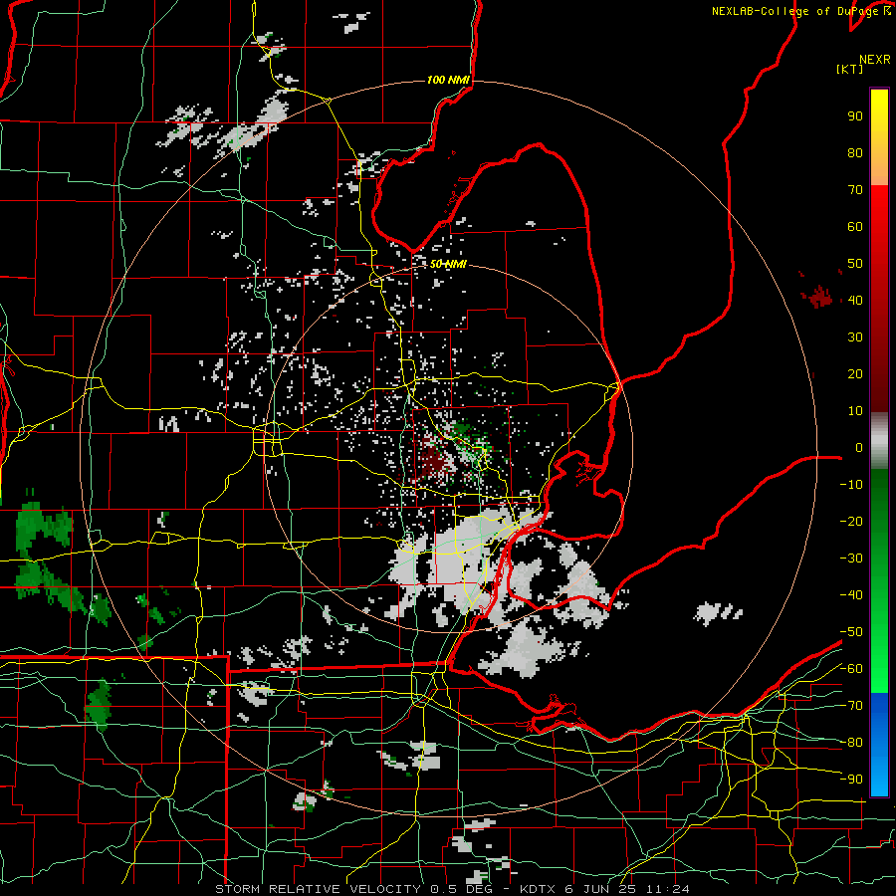The image size is (896, 896).
Task: Click the -80 scale value
Action: pyautogui.click(x=851, y=743)
